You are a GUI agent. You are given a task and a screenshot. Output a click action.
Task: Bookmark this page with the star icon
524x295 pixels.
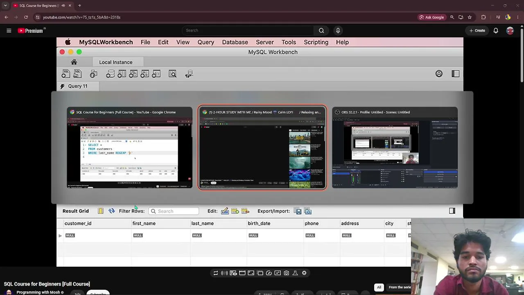470,17
